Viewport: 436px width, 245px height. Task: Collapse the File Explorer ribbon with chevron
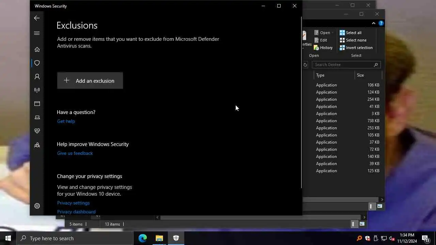tap(374, 23)
